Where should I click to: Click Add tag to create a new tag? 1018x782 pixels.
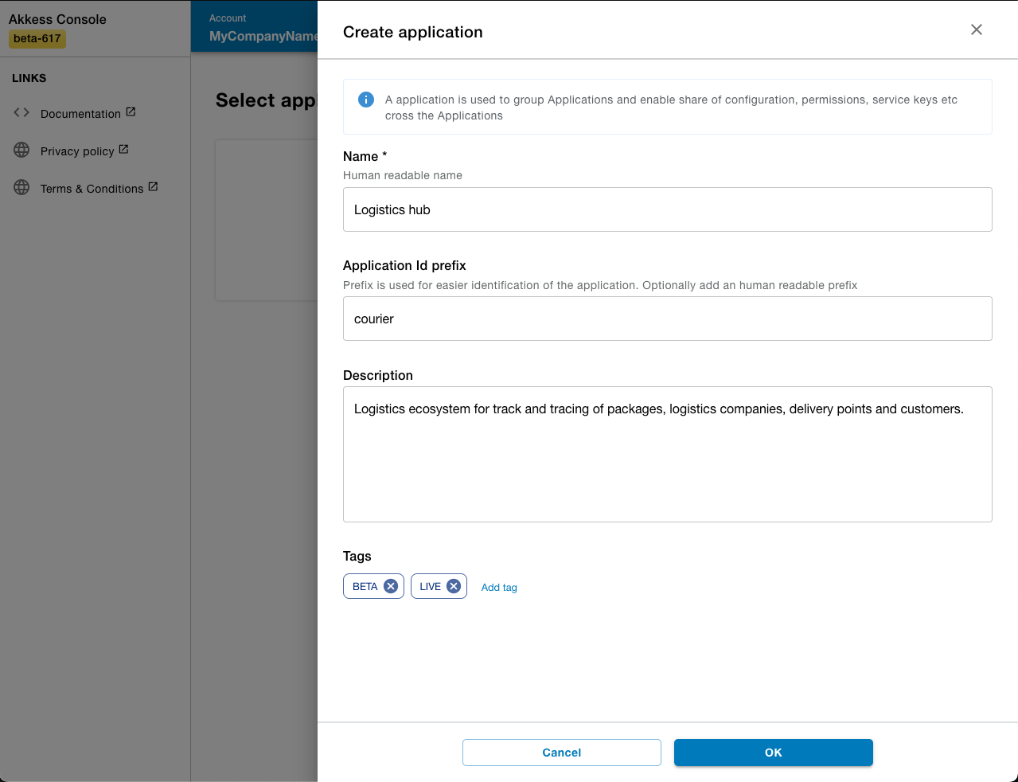(x=499, y=587)
